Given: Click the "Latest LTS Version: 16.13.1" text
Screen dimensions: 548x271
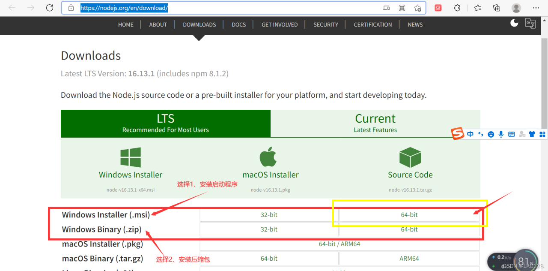Looking at the screenshot, I should pyautogui.click(x=107, y=74).
